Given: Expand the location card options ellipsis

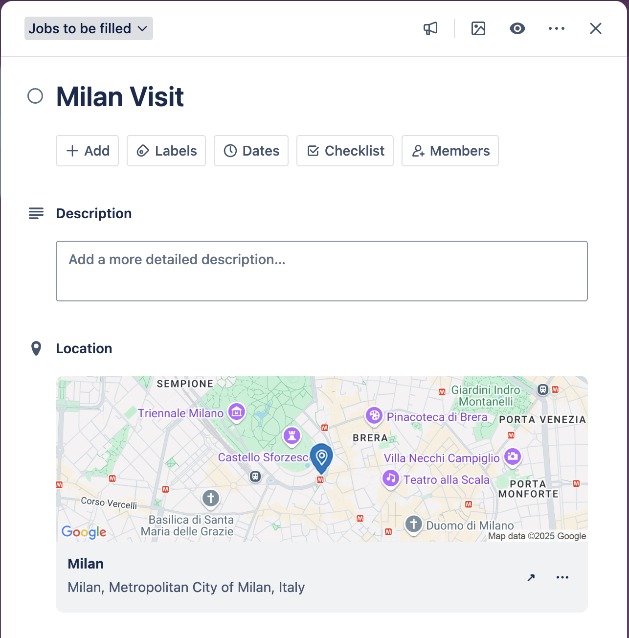Looking at the screenshot, I should pyautogui.click(x=562, y=577).
